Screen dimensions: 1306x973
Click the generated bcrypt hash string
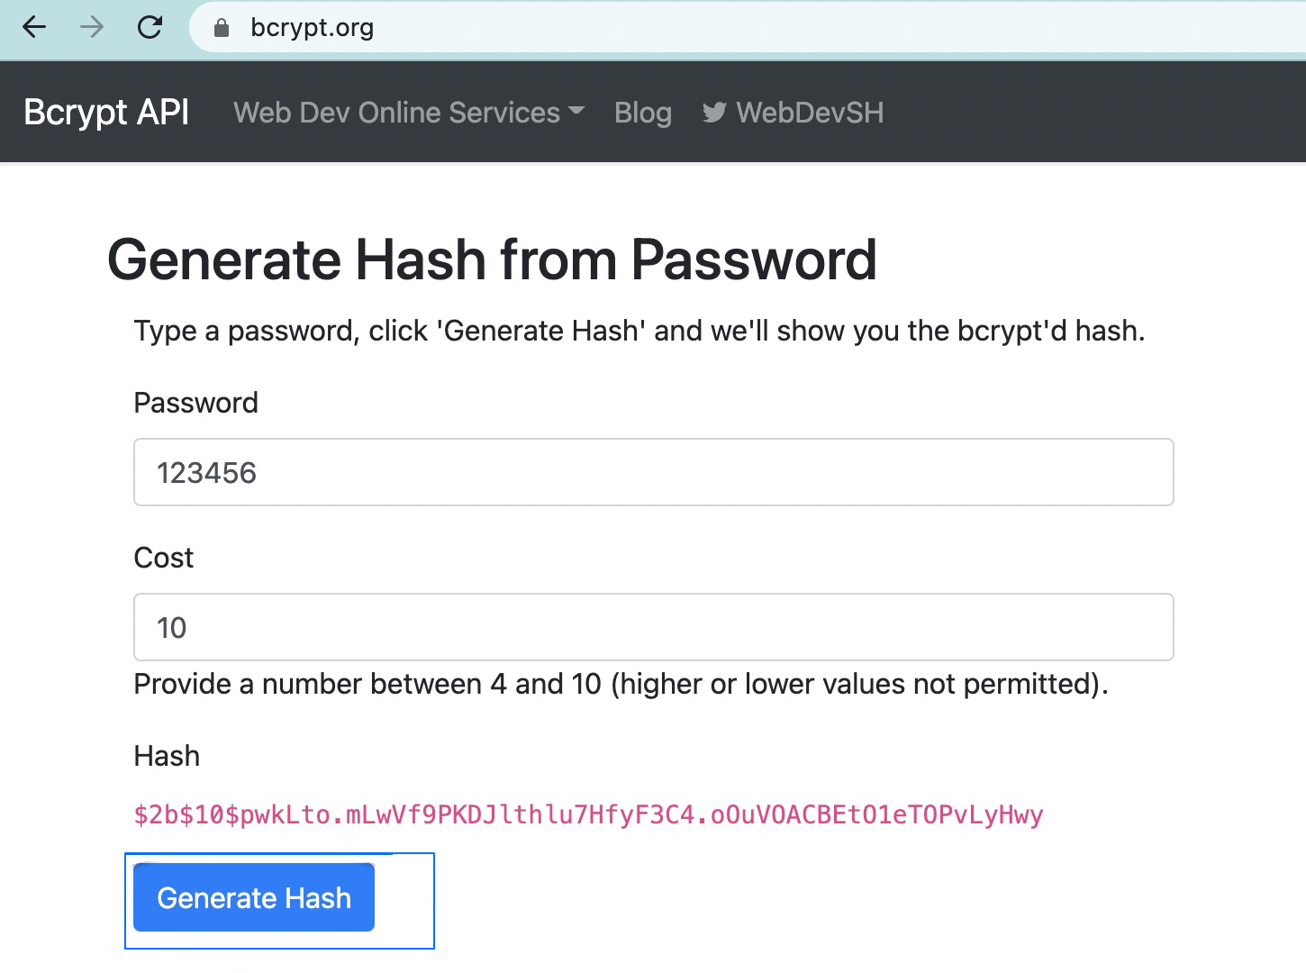coord(588,815)
